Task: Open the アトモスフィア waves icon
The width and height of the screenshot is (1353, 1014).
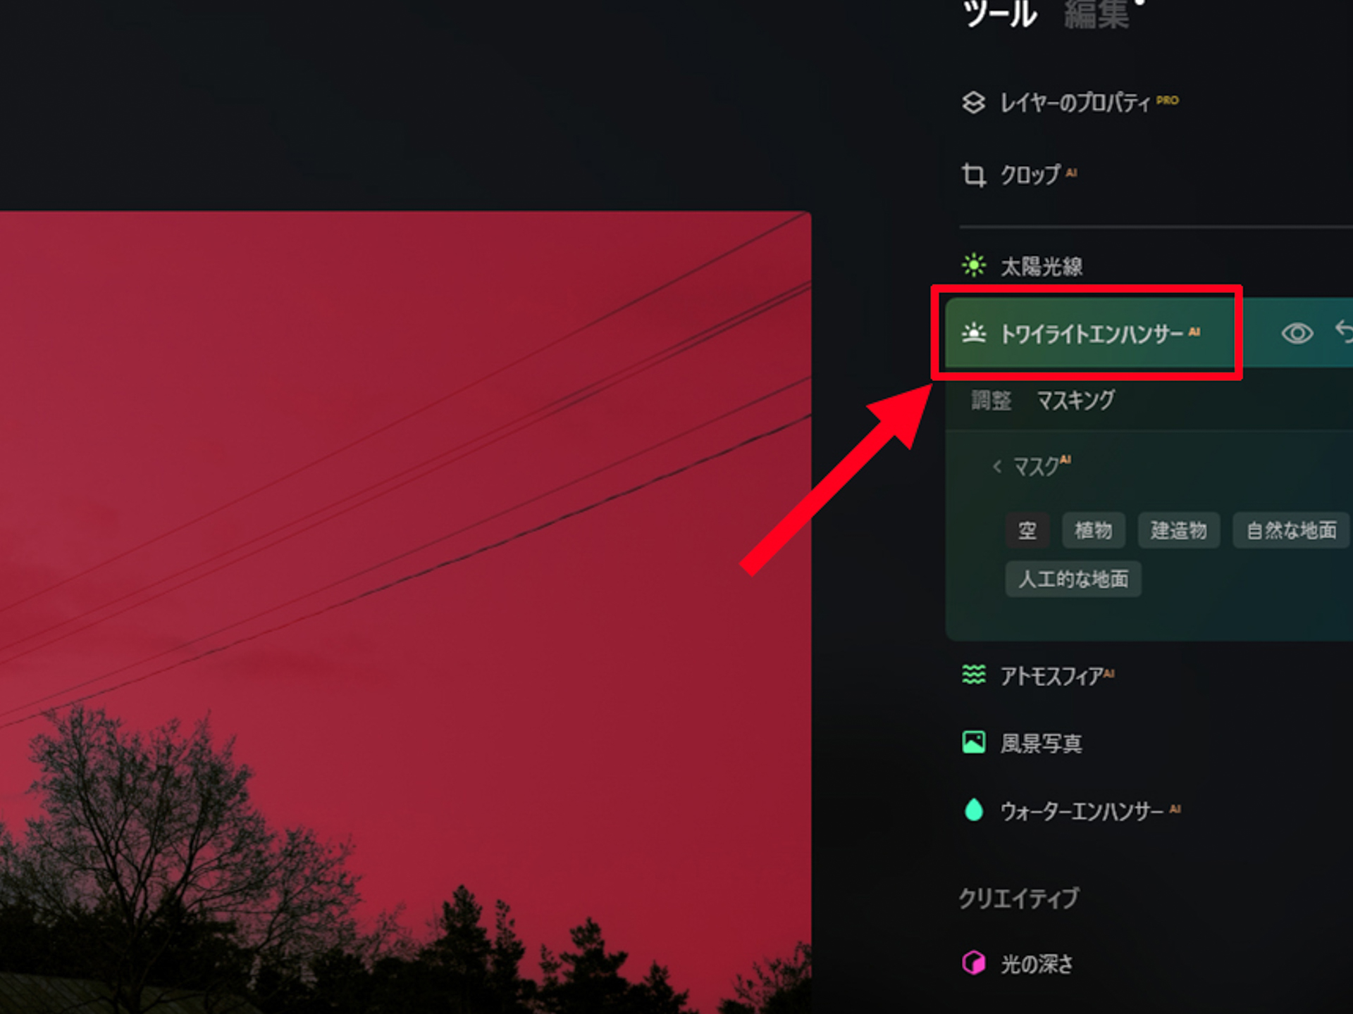Action: 974,675
